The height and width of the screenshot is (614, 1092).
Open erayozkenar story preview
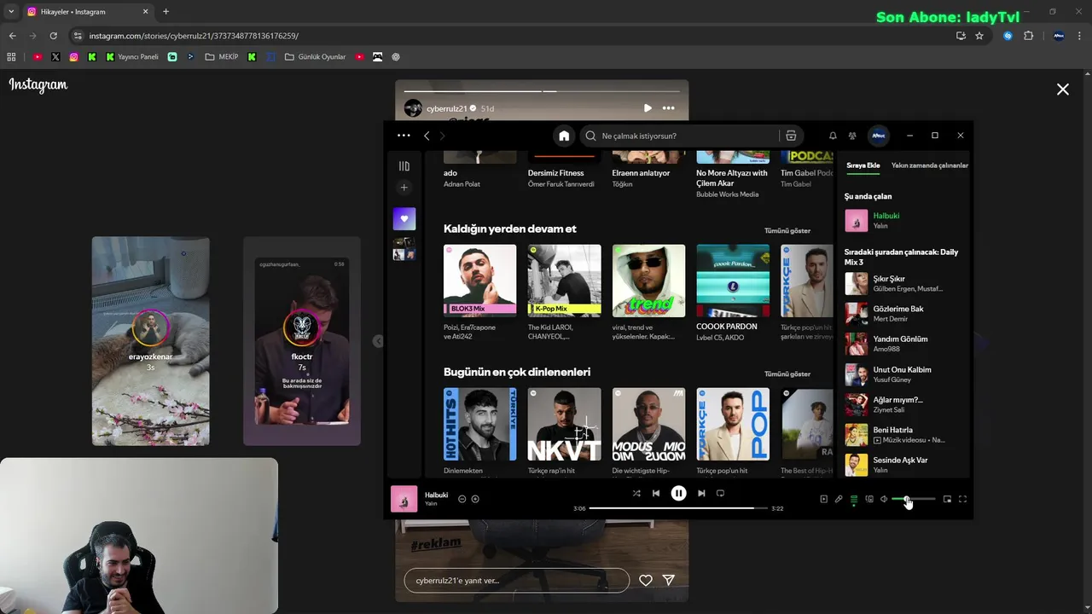click(x=150, y=341)
